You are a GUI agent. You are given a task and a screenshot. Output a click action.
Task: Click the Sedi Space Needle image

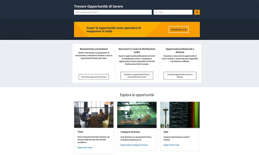click(x=180, y=115)
